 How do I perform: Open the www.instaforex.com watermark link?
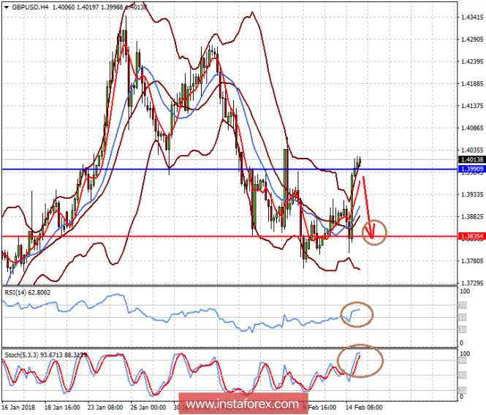click(243, 404)
